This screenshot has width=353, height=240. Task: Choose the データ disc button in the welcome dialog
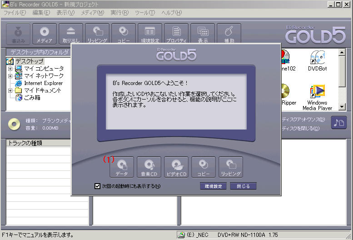(x=122, y=167)
